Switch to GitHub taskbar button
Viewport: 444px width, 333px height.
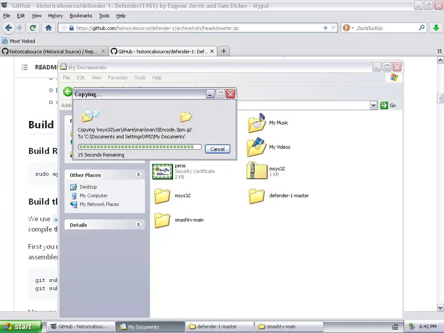[x=81, y=326]
